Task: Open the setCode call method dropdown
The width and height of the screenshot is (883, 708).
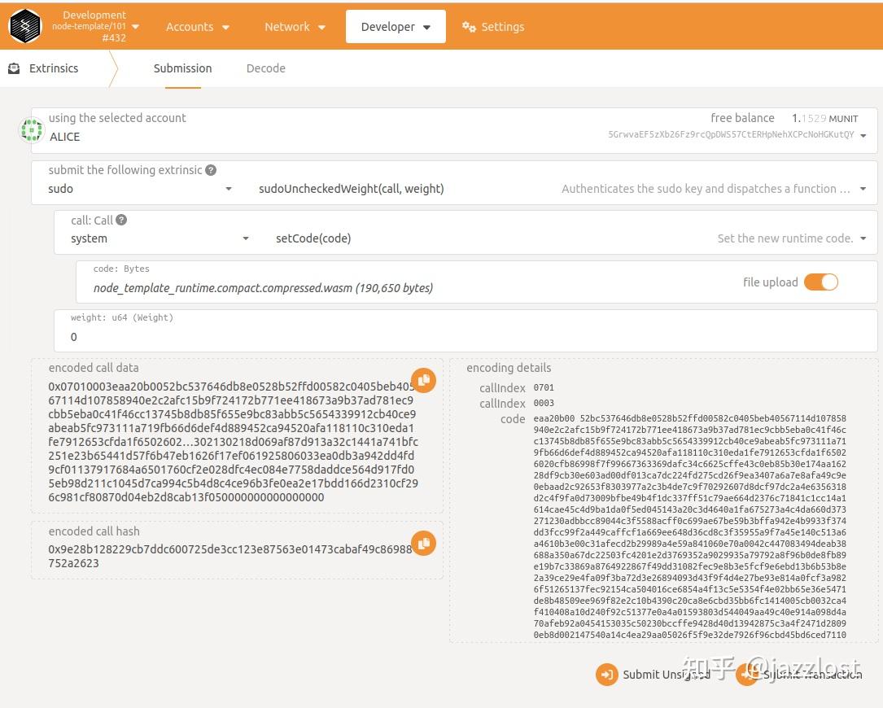Action: (571, 238)
